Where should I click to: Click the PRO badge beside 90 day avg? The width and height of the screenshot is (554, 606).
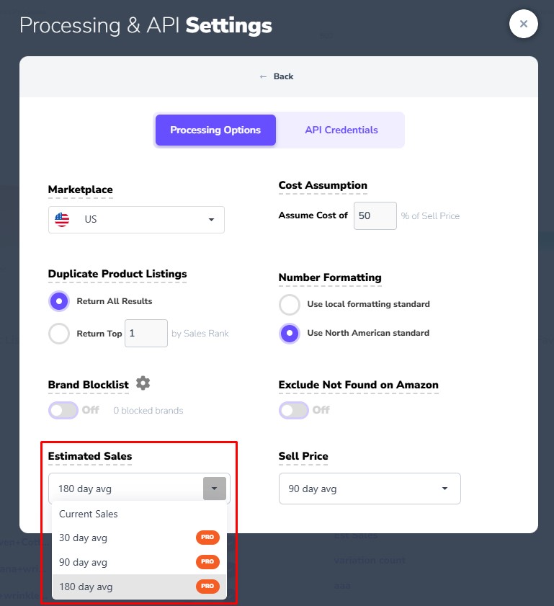(207, 562)
